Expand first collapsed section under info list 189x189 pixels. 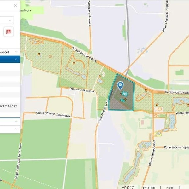click(10, 122)
